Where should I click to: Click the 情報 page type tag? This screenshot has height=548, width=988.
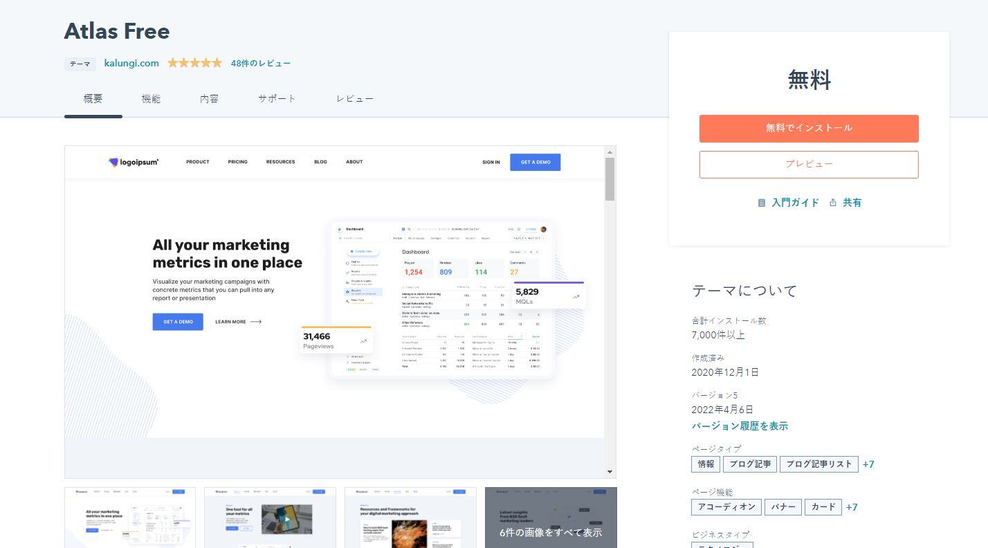(706, 464)
